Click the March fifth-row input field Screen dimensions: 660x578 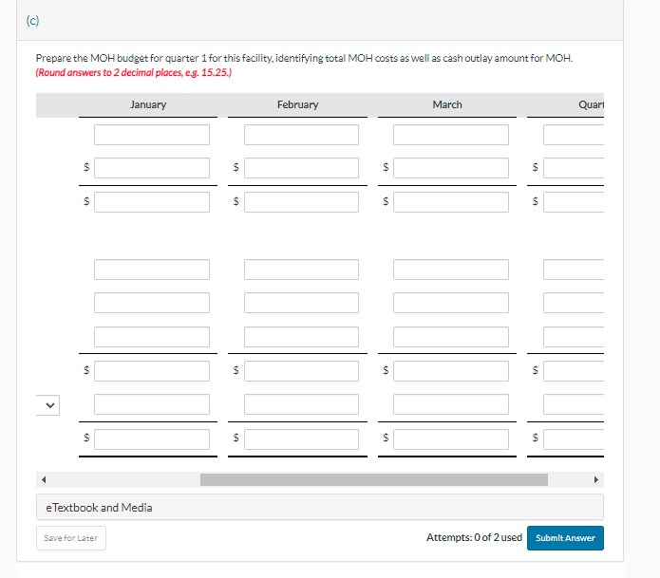tap(451, 303)
